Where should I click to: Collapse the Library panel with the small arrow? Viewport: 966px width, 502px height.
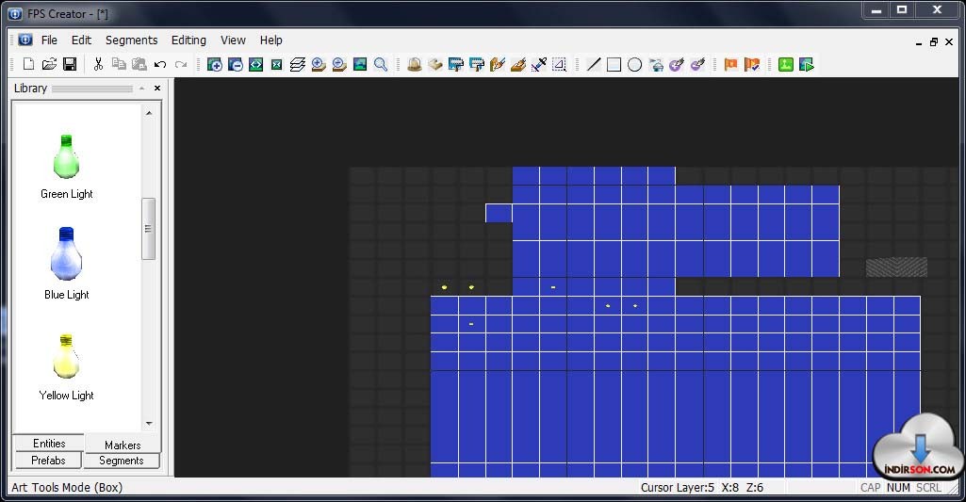tap(141, 89)
